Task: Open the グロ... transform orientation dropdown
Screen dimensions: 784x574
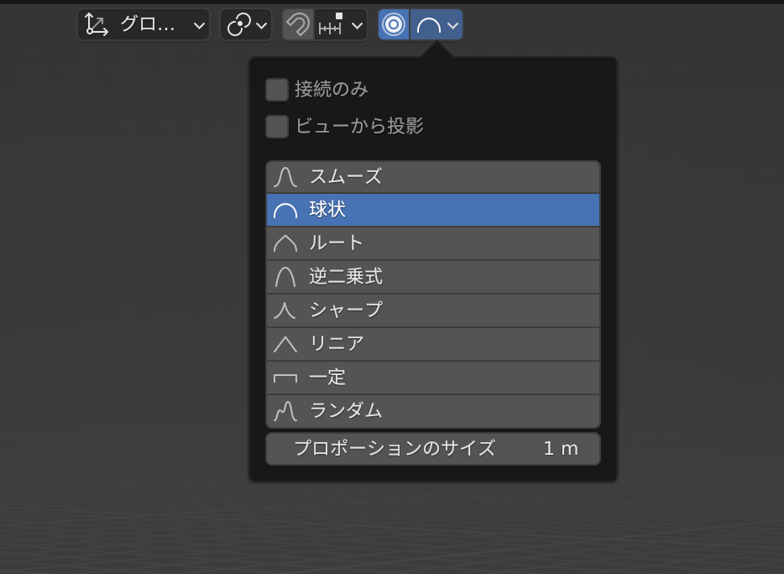Action: click(144, 24)
